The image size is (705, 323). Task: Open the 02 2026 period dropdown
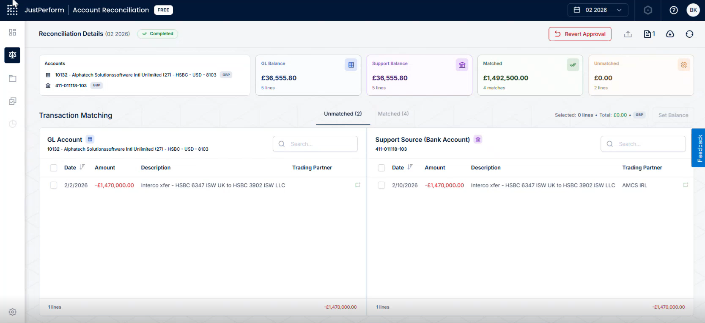[598, 10]
